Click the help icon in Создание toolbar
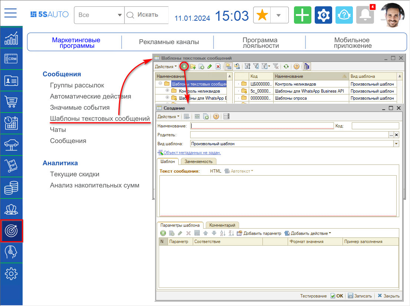 click(216, 117)
